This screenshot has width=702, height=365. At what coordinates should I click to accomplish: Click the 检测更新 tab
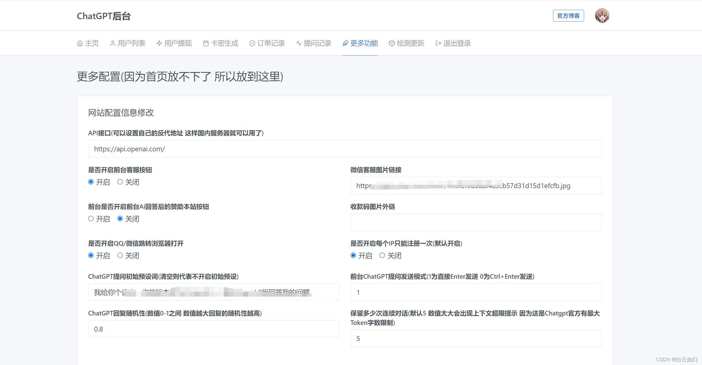click(x=407, y=43)
